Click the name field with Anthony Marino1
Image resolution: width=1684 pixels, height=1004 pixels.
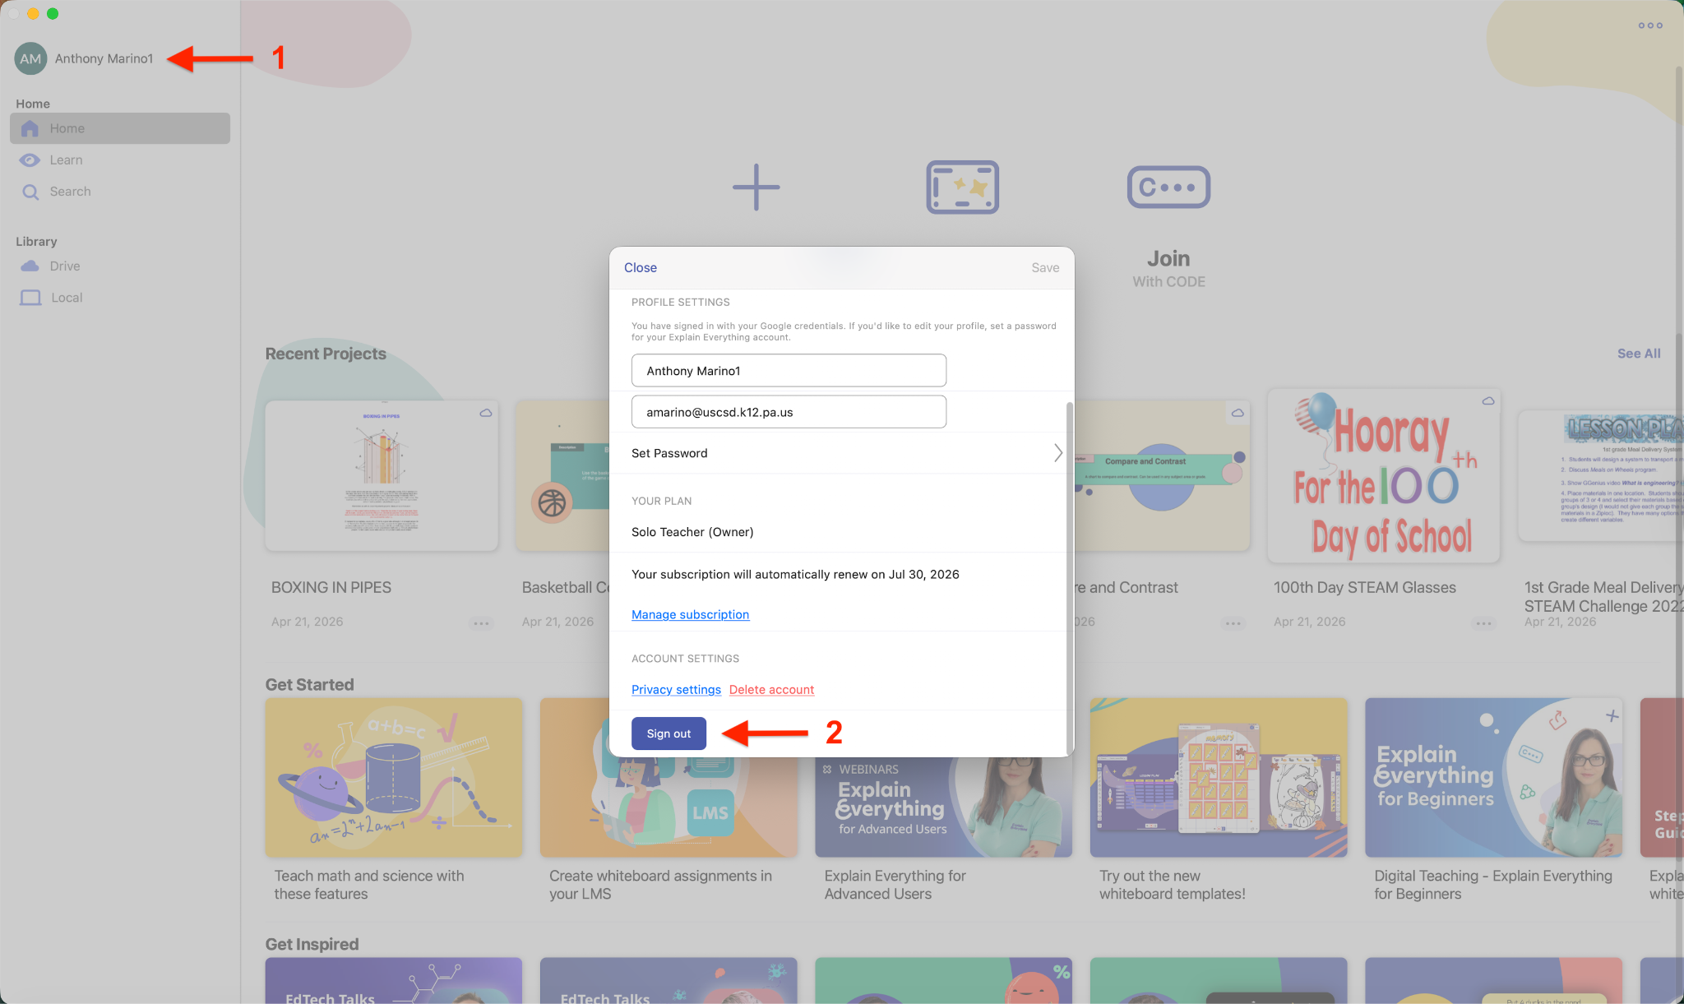pyautogui.click(x=788, y=371)
